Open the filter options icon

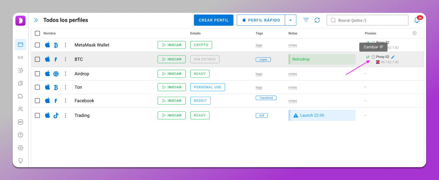[x=306, y=20]
